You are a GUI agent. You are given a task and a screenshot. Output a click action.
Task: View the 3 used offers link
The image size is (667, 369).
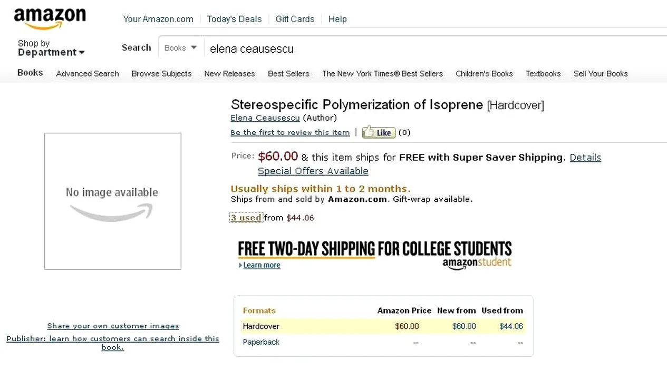tap(246, 218)
